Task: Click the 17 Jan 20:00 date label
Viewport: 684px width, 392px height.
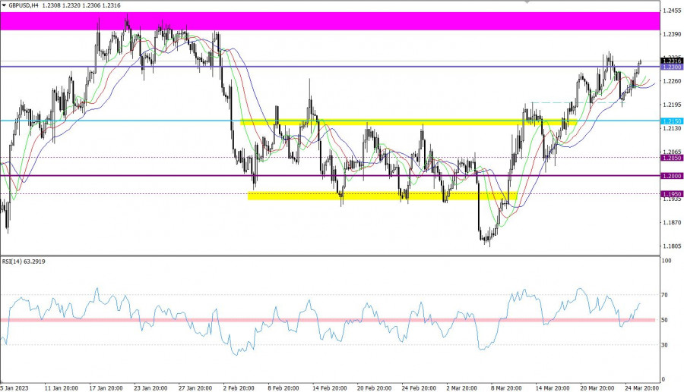Action: pyautogui.click(x=106, y=387)
